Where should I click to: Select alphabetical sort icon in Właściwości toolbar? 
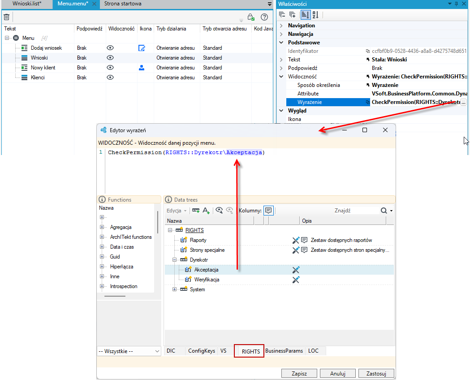point(315,14)
